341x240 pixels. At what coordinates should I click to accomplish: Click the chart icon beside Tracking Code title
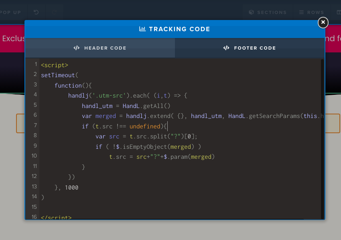point(142,29)
